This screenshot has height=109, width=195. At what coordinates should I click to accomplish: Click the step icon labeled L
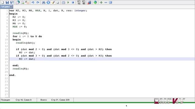click(79, 2)
